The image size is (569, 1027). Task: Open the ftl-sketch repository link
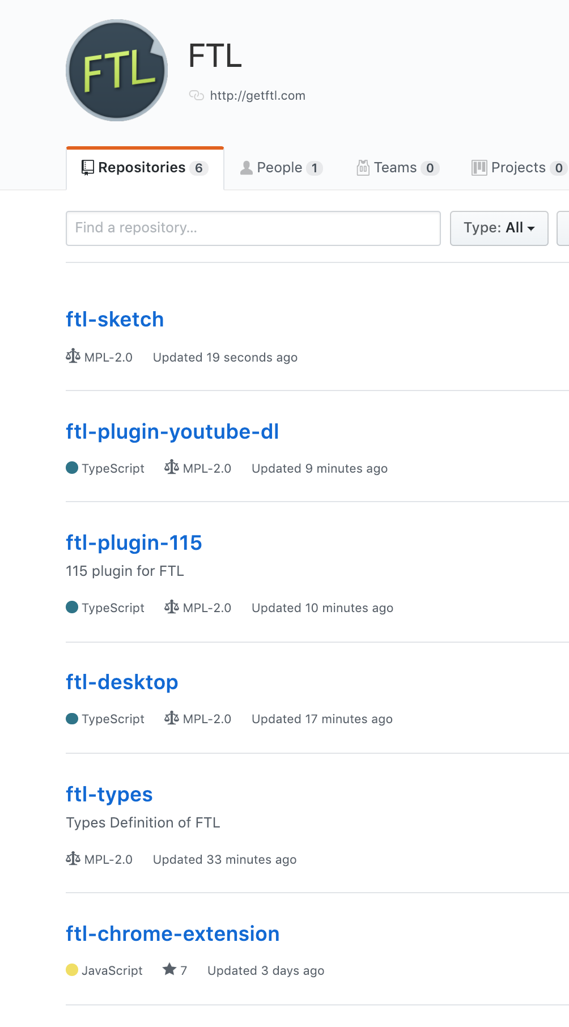pyautogui.click(x=114, y=320)
